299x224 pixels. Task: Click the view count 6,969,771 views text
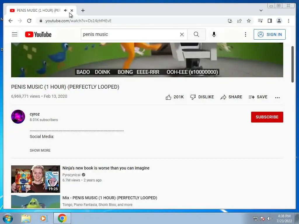(26, 96)
